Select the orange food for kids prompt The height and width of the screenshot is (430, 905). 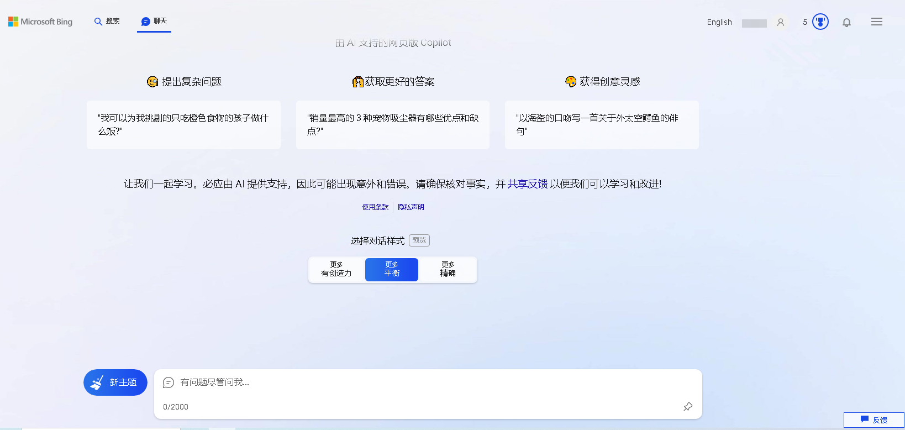tap(183, 125)
